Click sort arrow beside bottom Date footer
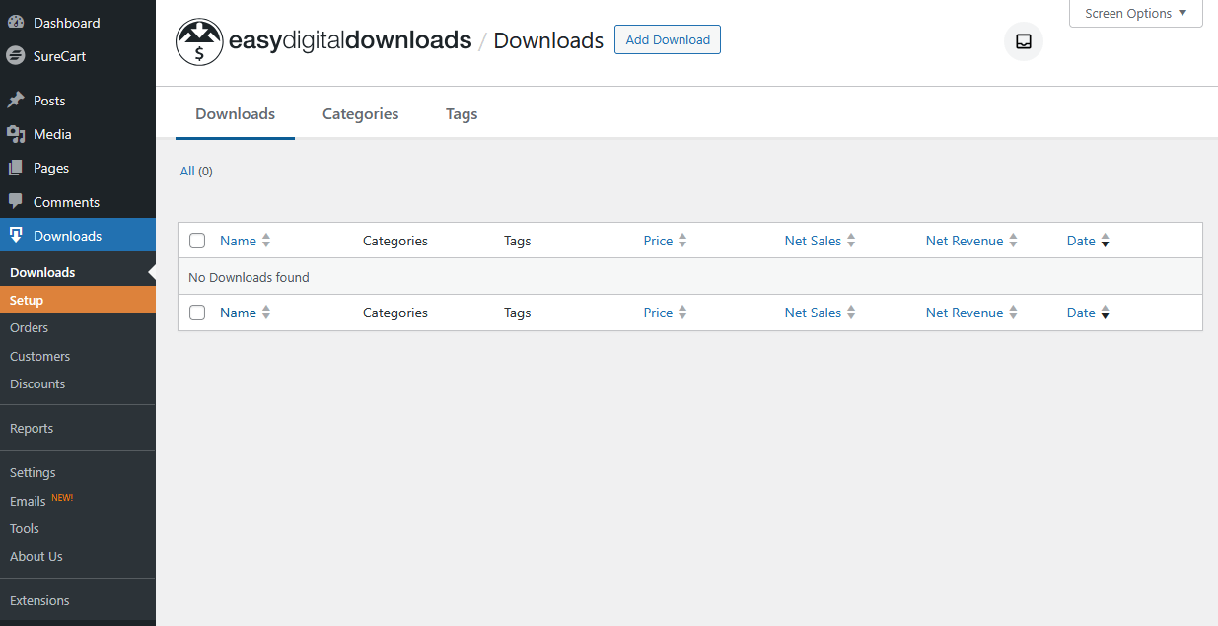Viewport: 1218px width, 626px height. click(1105, 313)
